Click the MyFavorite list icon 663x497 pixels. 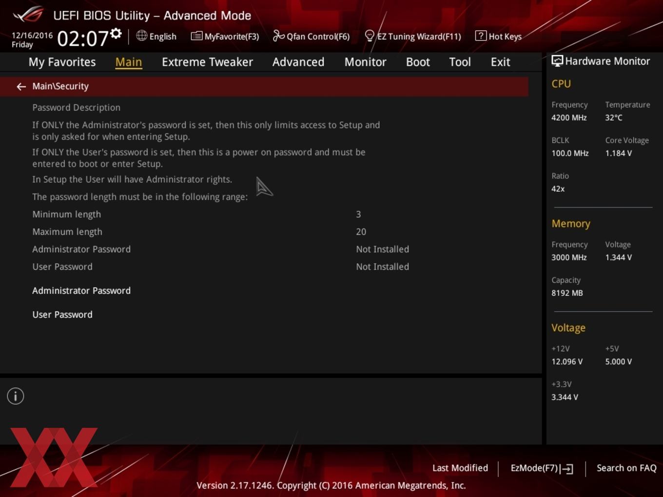pos(196,36)
